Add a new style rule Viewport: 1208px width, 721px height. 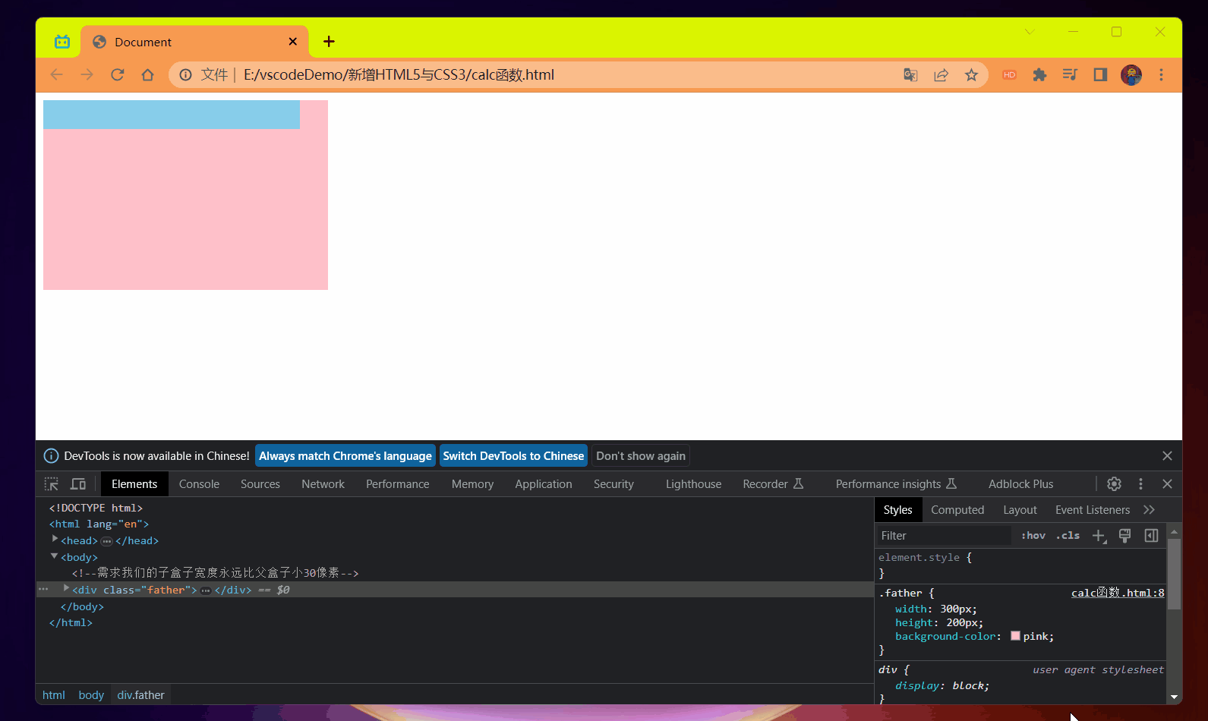pyautogui.click(x=1099, y=536)
